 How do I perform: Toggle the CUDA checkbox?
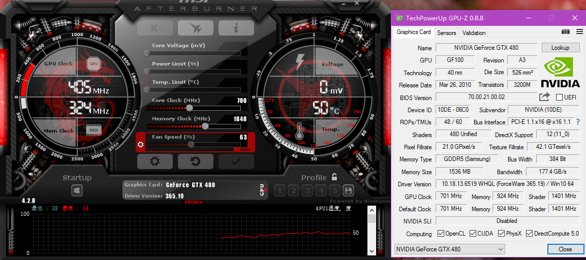(x=473, y=234)
